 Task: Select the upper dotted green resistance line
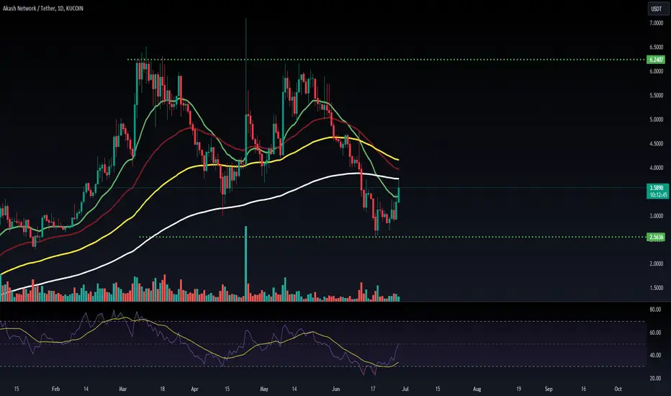click(x=387, y=60)
